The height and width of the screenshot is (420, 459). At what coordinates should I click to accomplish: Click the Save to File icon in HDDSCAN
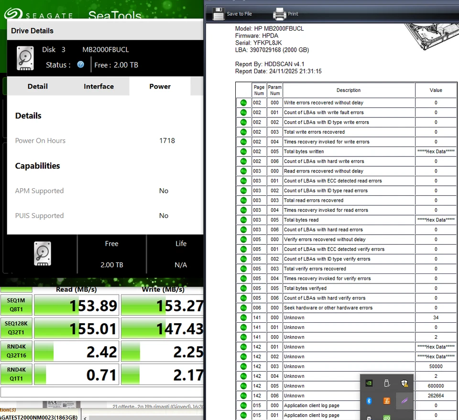(219, 13)
